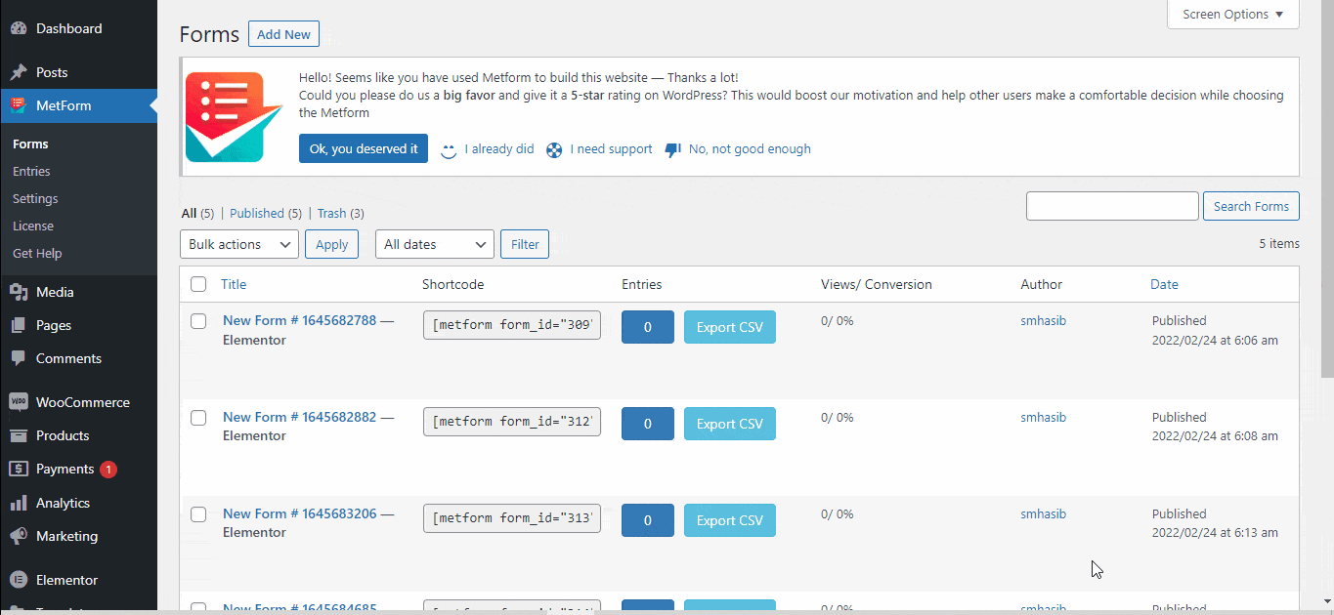Open Get Help submenu item
Image resolution: width=1334 pixels, height=615 pixels.
tap(37, 253)
